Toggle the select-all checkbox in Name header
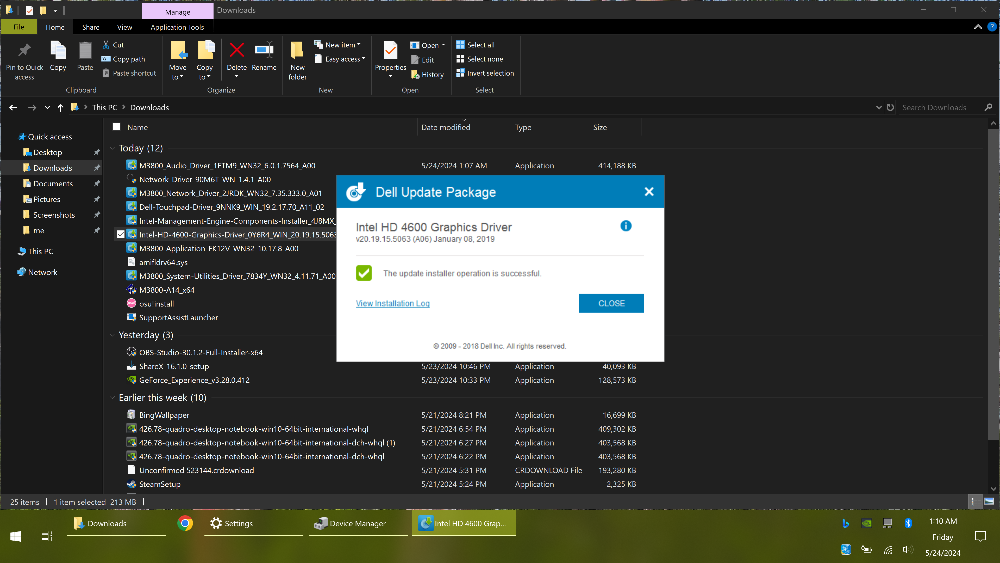Viewport: 1000px width, 563px height. tap(116, 127)
